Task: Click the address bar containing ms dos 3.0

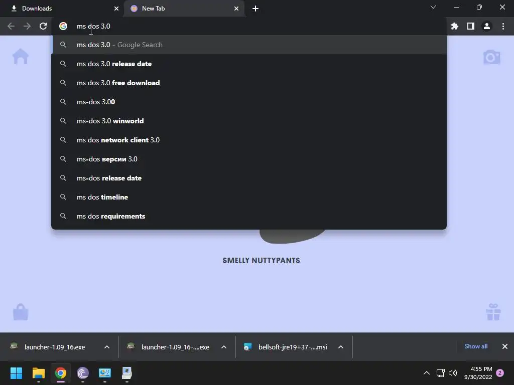Action: tap(249, 26)
